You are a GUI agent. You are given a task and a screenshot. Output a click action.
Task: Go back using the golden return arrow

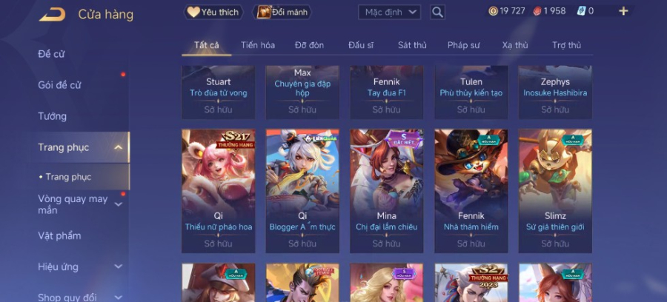click(53, 15)
